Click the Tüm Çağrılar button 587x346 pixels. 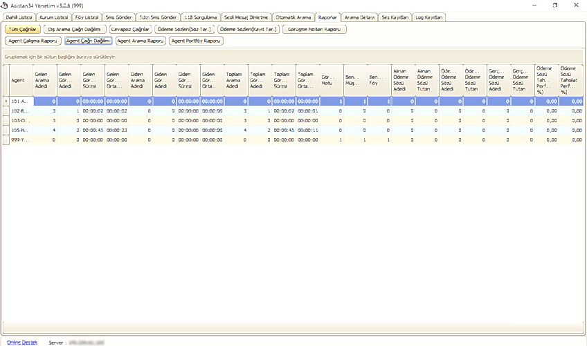tap(21, 30)
